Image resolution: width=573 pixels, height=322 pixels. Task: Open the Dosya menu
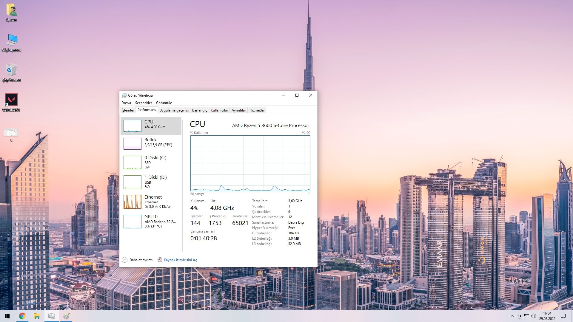(x=126, y=103)
